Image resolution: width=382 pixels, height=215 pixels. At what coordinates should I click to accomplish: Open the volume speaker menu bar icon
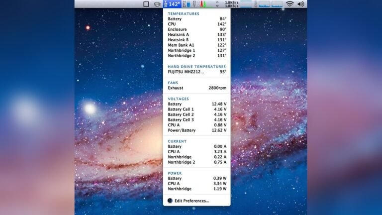pyautogui.click(x=301, y=4)
